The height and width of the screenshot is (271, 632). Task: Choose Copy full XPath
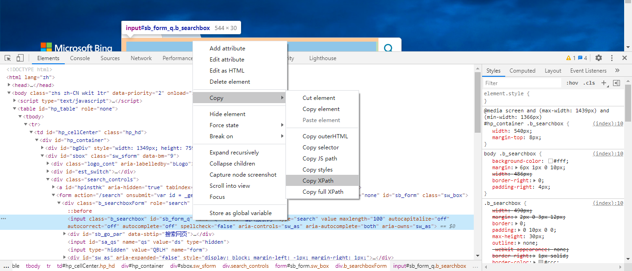[322, 191]
